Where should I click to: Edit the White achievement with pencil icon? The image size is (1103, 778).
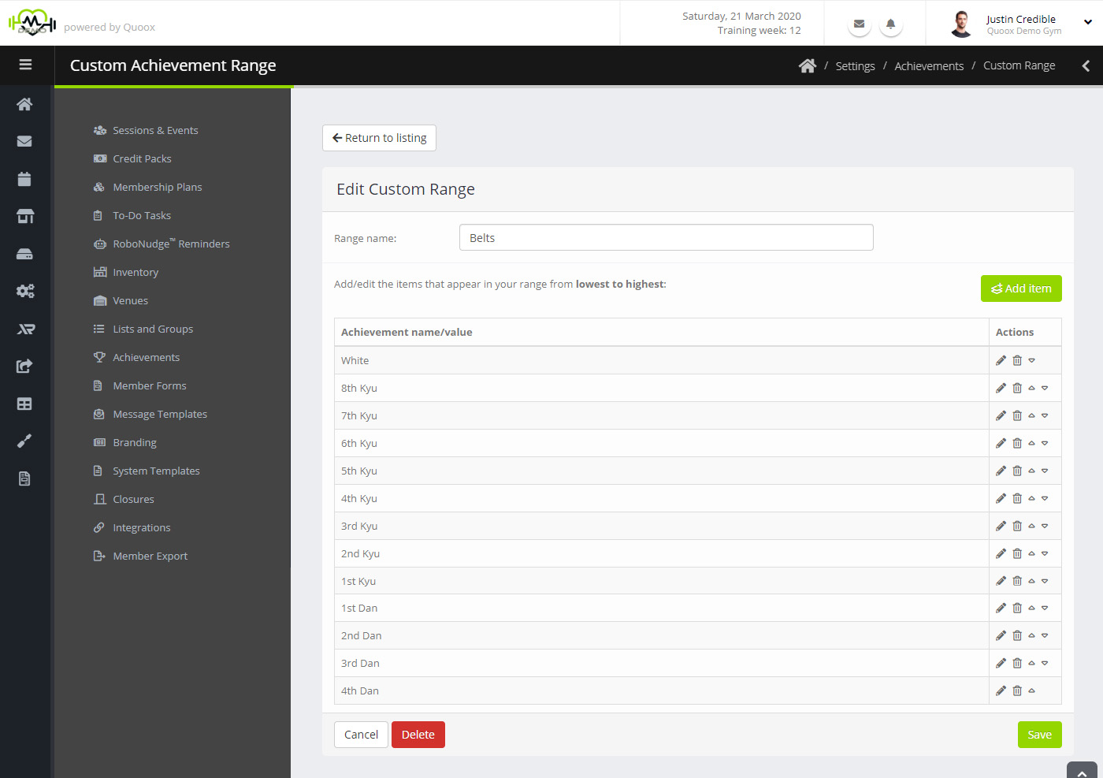pyautogui.click(x=1001, y=360)
